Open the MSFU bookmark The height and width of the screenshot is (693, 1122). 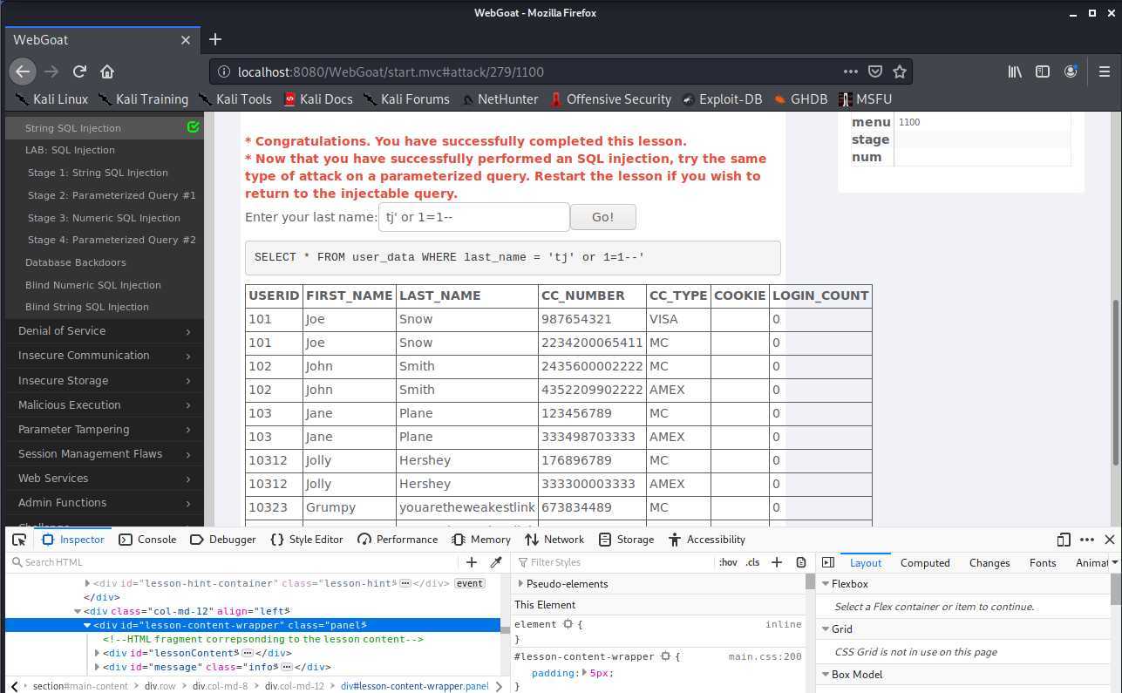865,99
